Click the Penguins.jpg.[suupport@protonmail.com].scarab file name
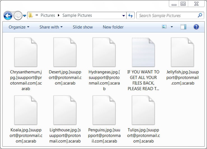The image size is (207, 149). pyautogui.click(x=104, y=136)
